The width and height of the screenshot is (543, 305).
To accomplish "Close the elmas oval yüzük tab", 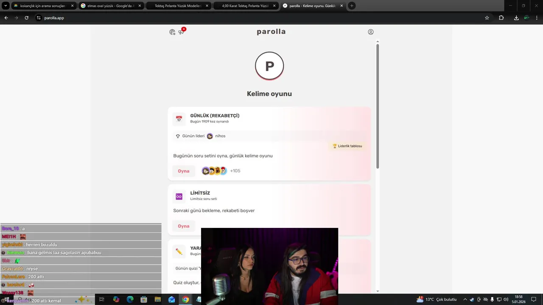I will tap(140, 6).
